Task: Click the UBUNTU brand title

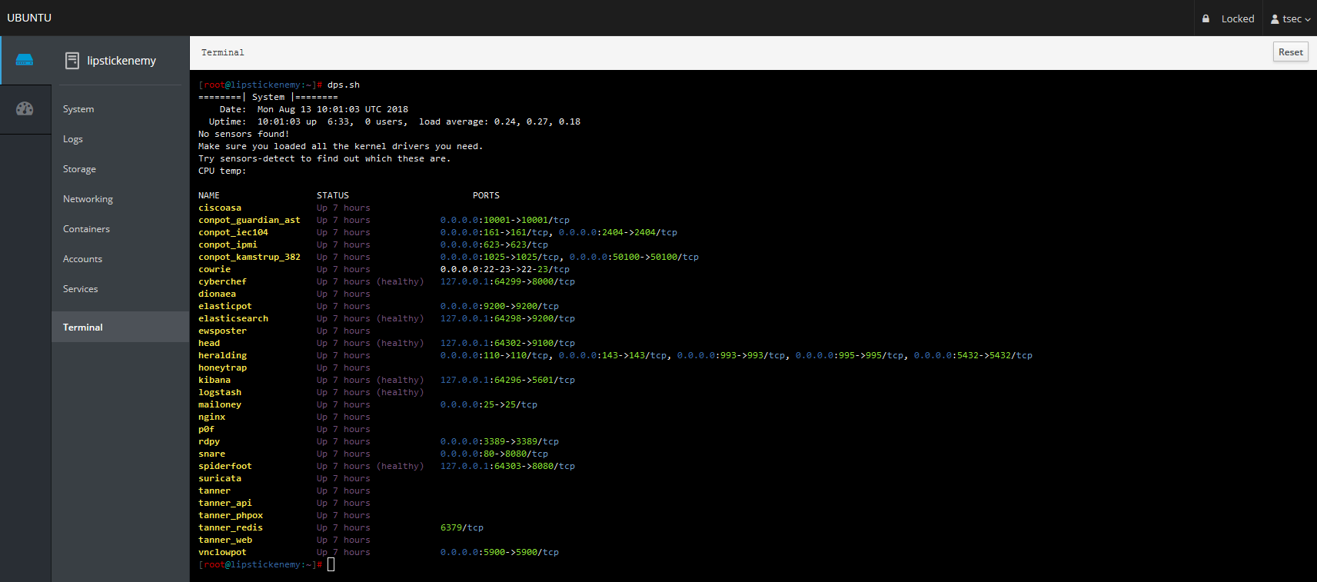Action: [x=29, y=18]
